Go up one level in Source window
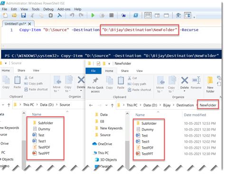The width and height of the screenshot is (225, 174). click(x=9, y=105)
